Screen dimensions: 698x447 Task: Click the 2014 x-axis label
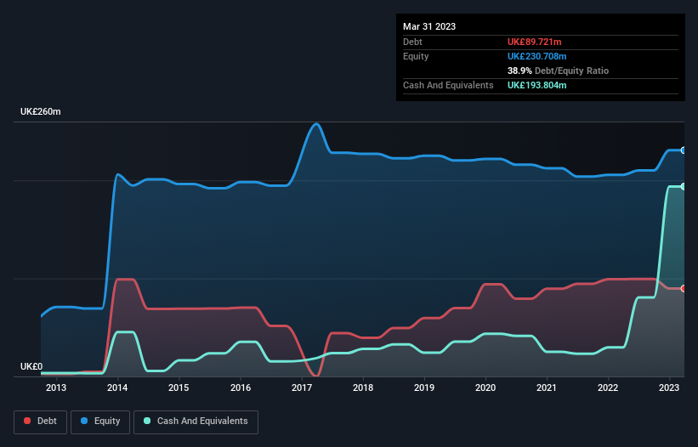[x=117, y=388]
